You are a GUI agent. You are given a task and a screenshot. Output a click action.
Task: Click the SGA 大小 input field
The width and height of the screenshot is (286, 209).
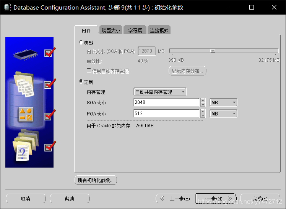tap(166, 102)
